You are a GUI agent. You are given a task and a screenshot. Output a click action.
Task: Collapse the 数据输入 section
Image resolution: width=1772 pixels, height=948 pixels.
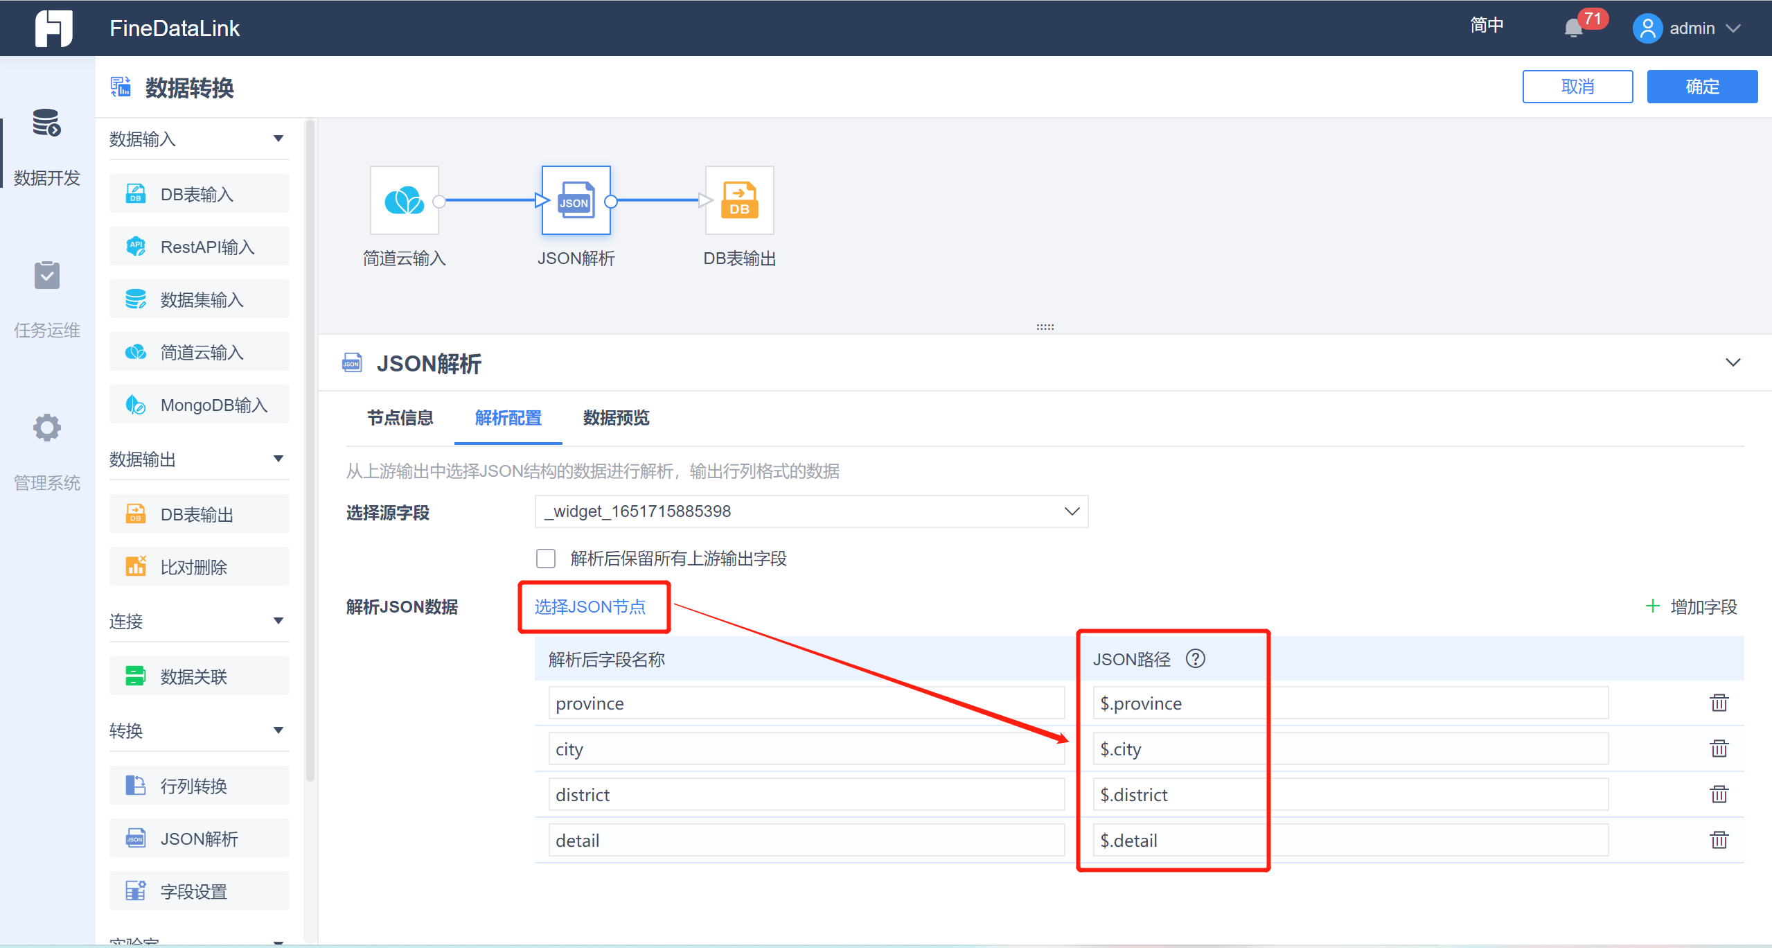click(278, 139)
